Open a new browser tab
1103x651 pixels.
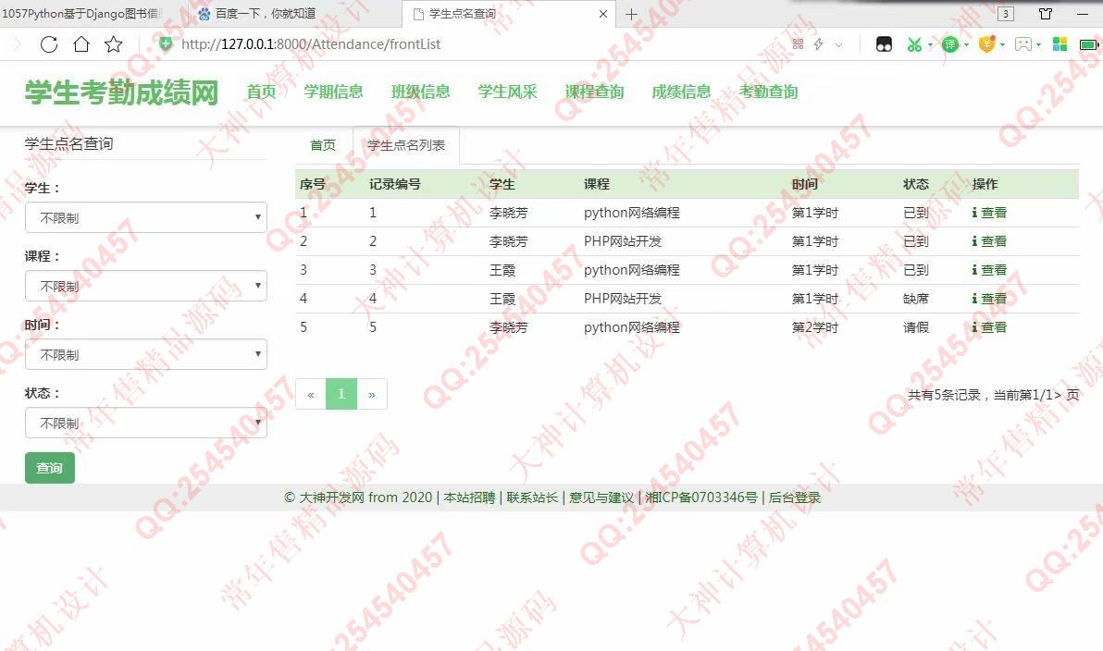click(631, 14)
